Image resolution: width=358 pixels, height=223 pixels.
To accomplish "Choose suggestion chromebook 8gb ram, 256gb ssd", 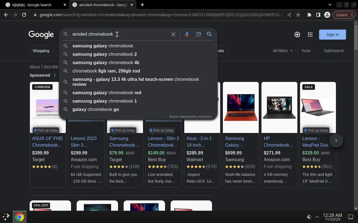I will click(138, 71).
